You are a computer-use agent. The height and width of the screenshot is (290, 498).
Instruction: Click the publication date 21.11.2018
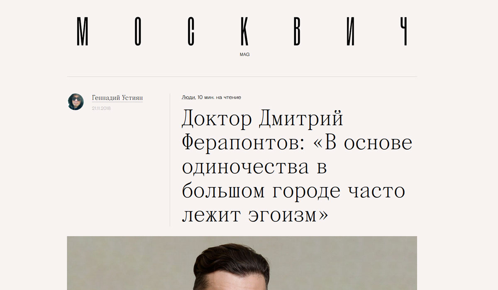(101, 109)
